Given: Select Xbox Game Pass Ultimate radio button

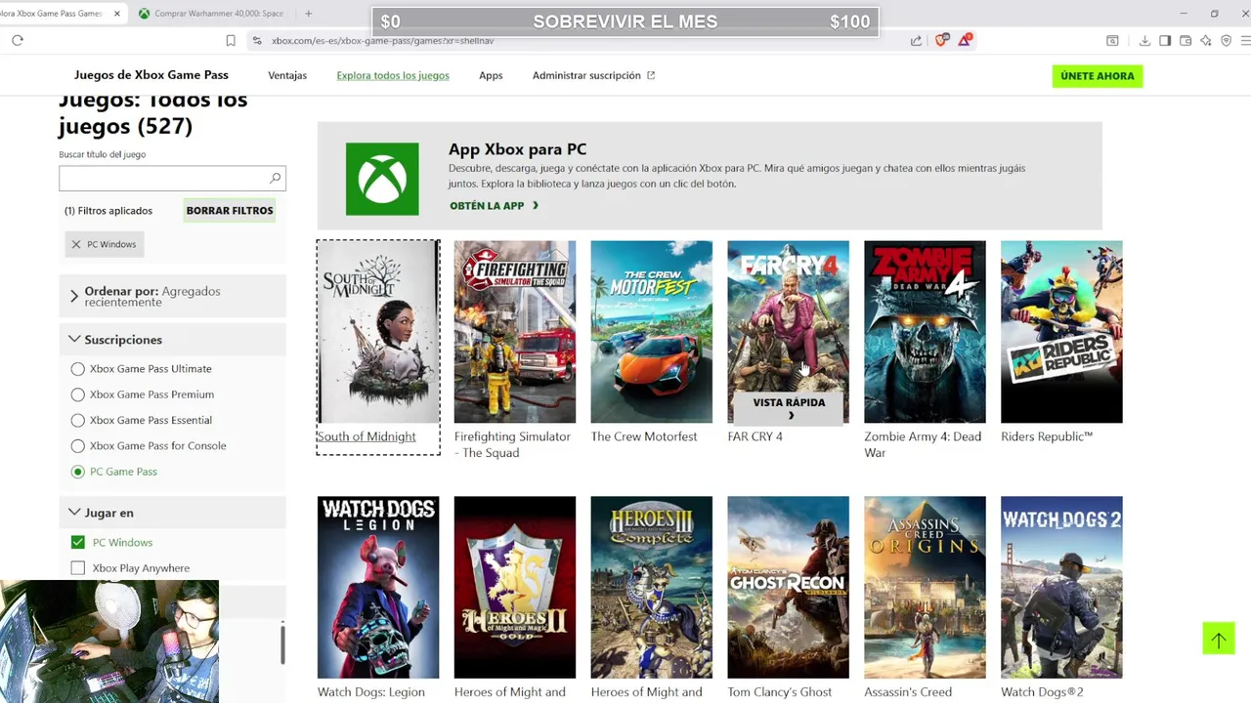Looking at the screenshot, I should (77, 369).
